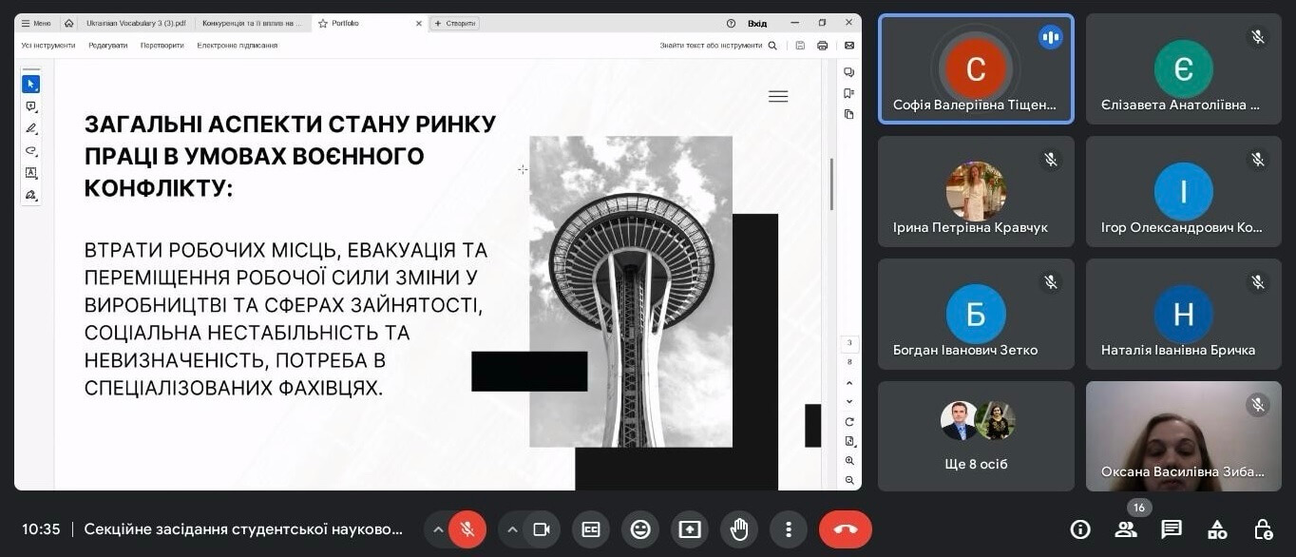Toggle the camera on or off
This screenshot has width=1296, height=557.
(x=542, y=529)
